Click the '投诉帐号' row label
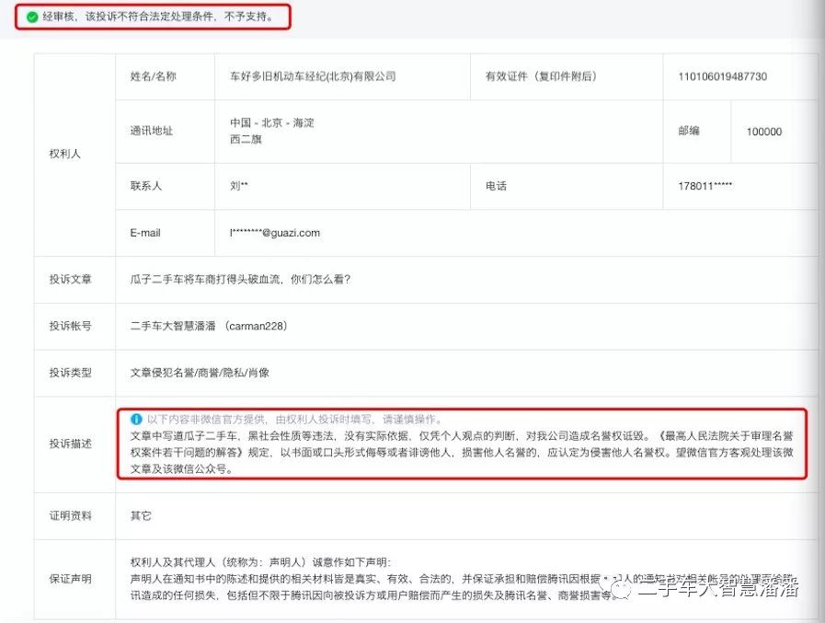 [71, 326]
